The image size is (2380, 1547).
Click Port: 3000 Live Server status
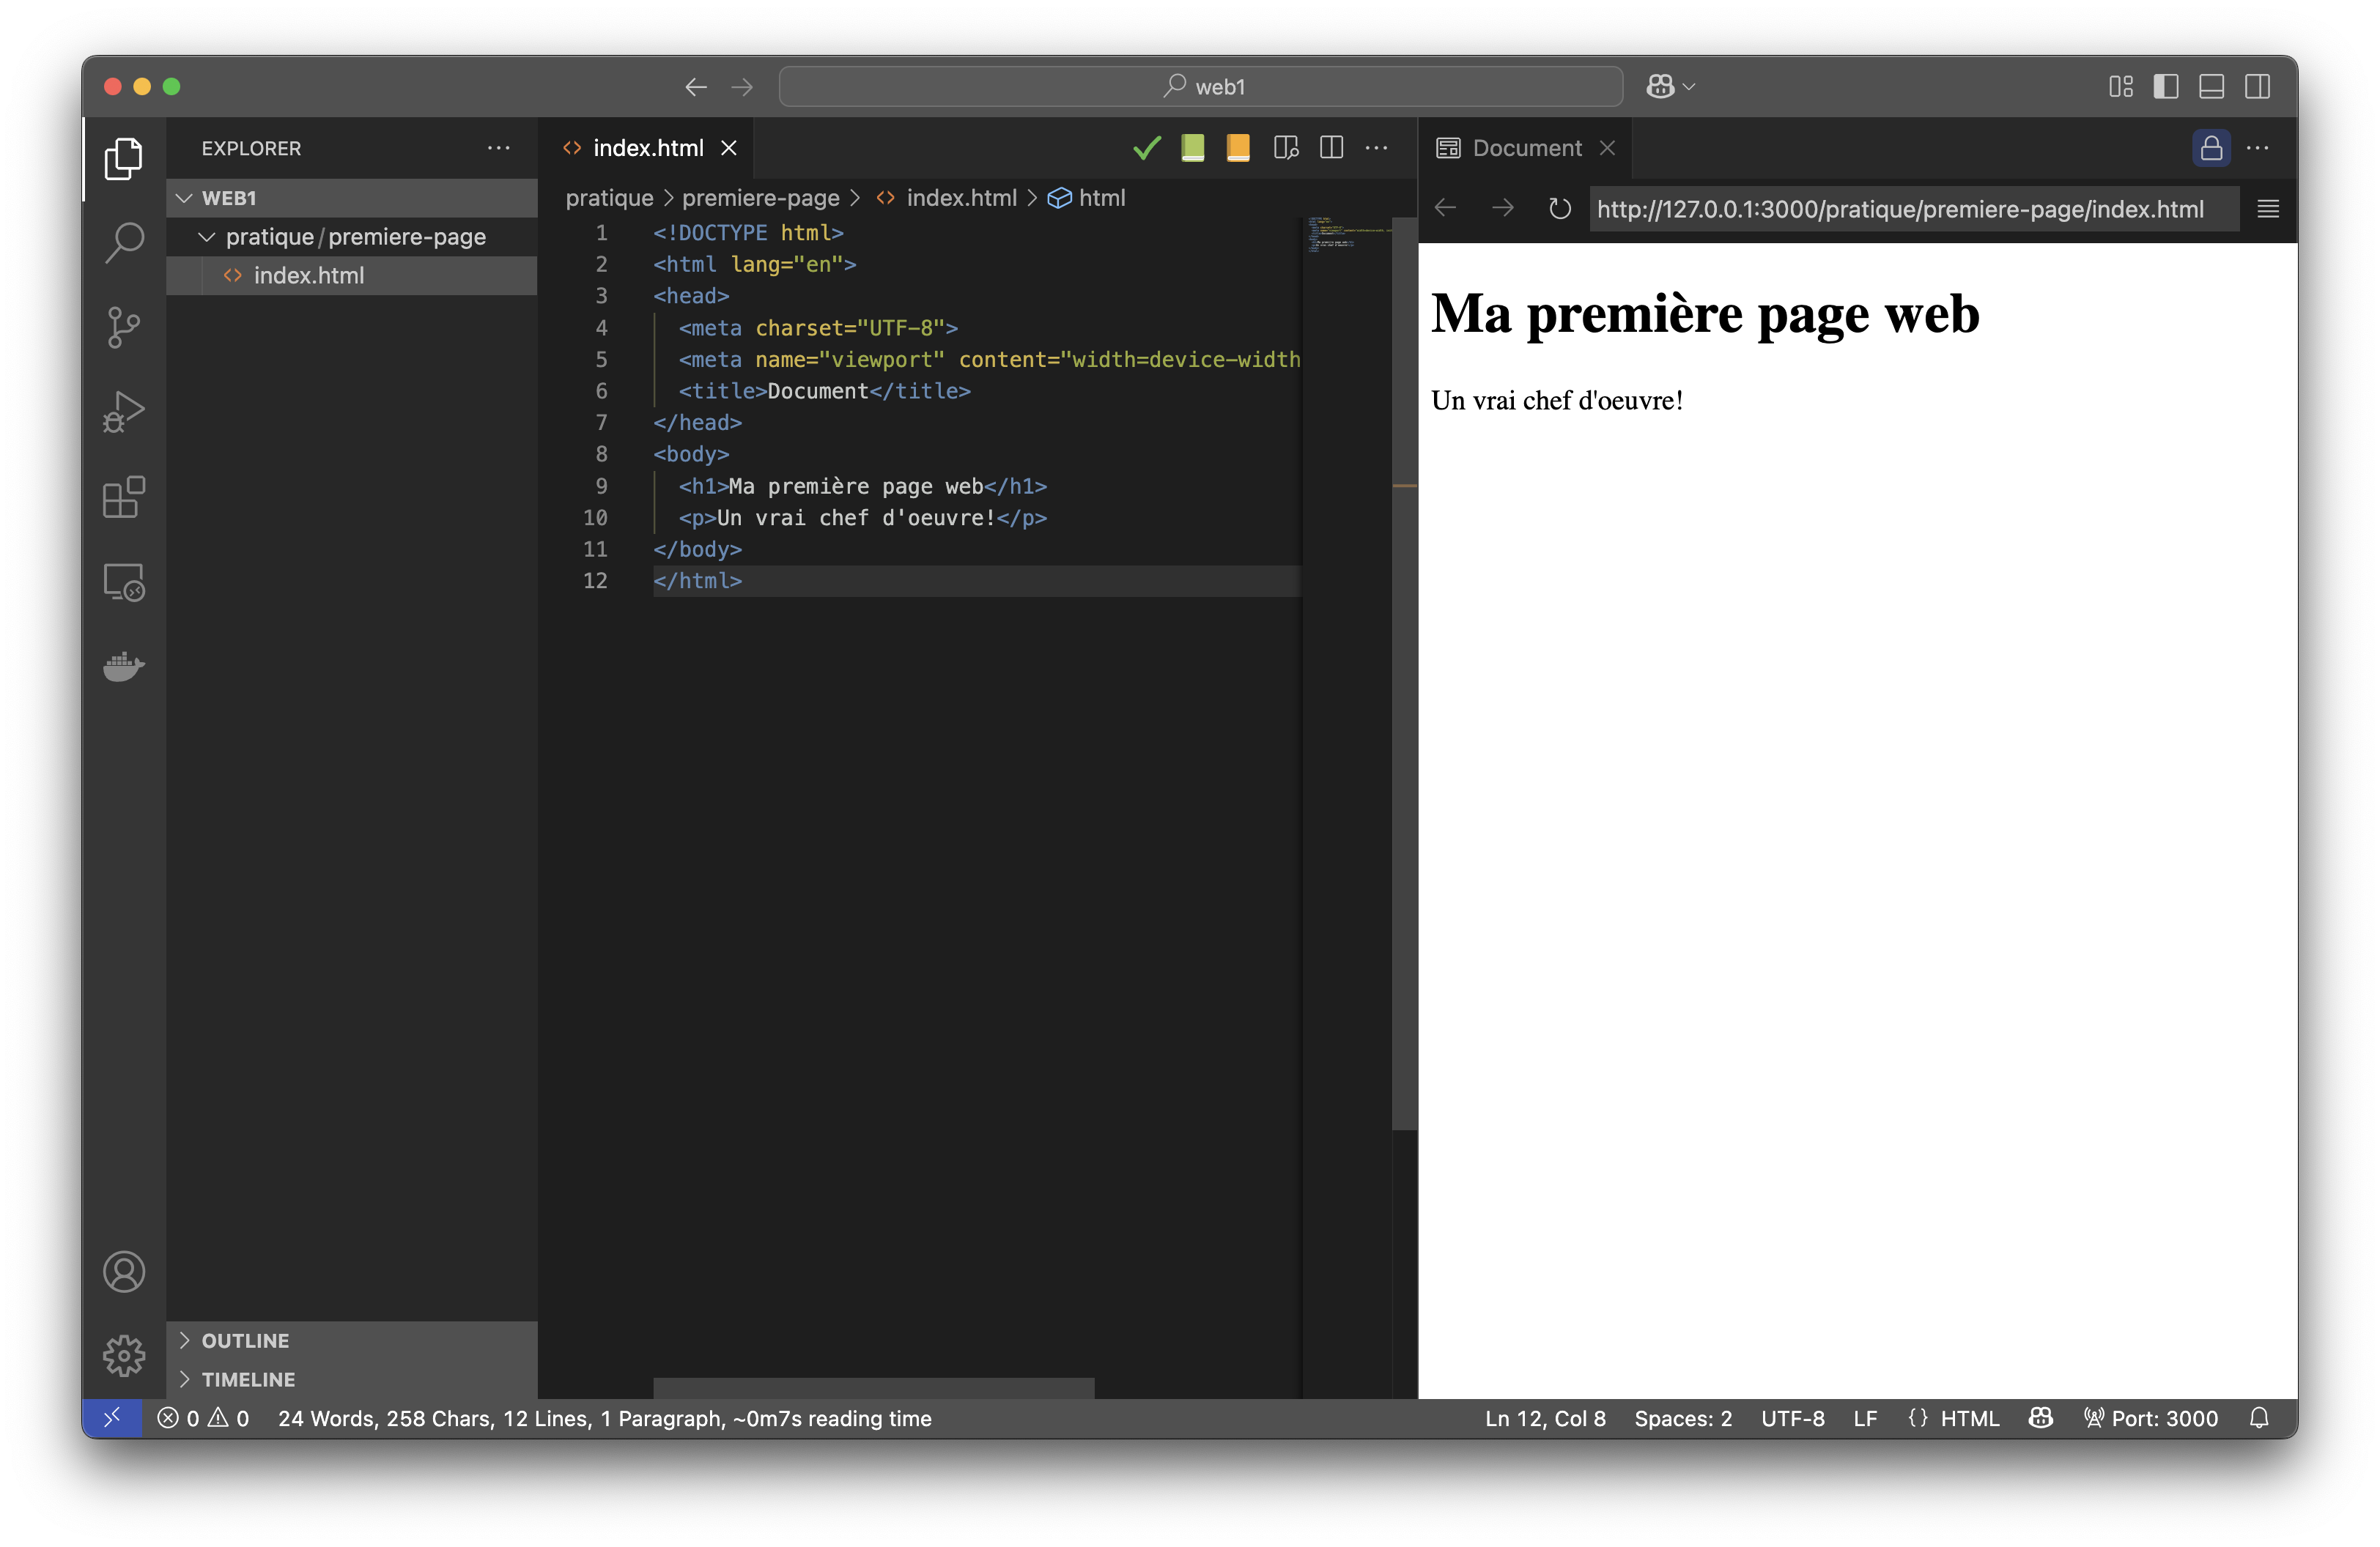click(2150, 1418)
